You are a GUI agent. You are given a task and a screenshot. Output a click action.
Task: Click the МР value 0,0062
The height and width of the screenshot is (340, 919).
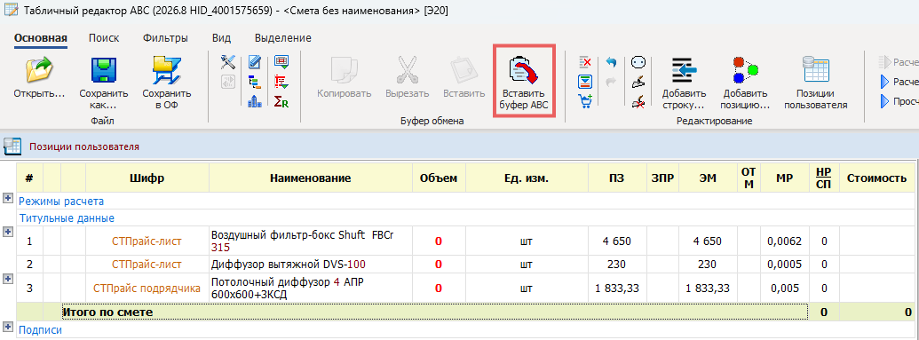[784, 241]
